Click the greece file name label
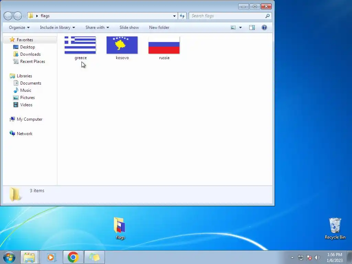Screen dimensions: 352x264 pyautogui.click(x=80, y=58)
